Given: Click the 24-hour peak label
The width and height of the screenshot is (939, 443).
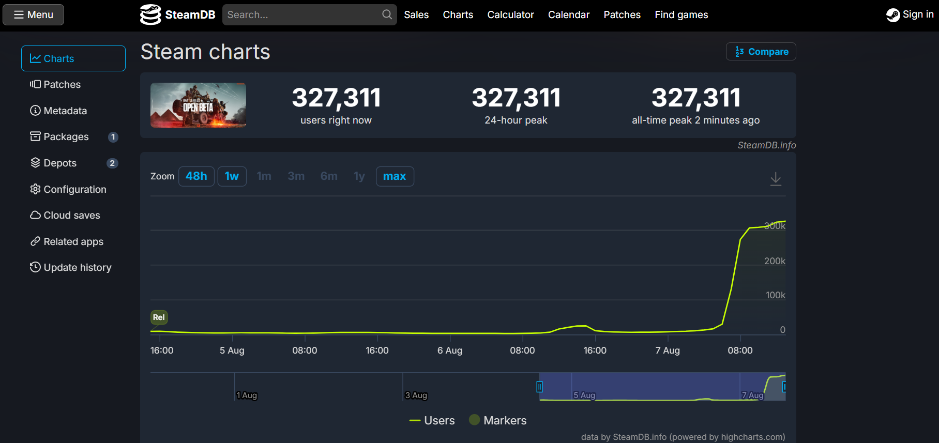Looking at the screenshot, I should point(516,120).
